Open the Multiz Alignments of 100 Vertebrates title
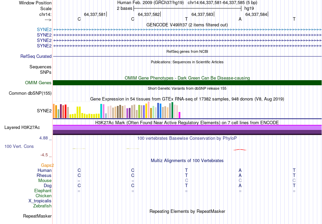This screenshot has width=322, height=224. coord(187,161)
